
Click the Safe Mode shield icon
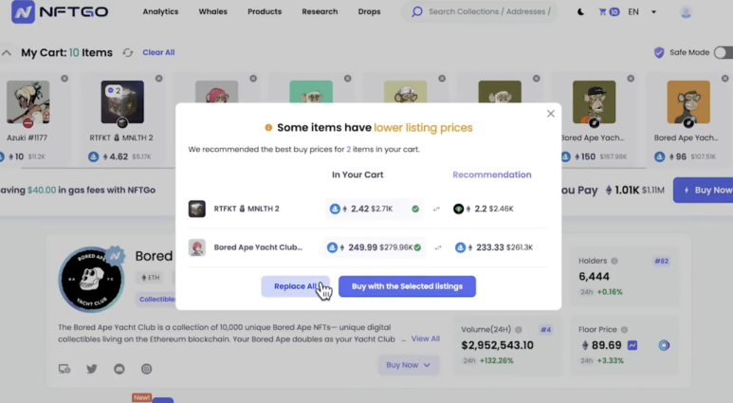coord(659,52)
